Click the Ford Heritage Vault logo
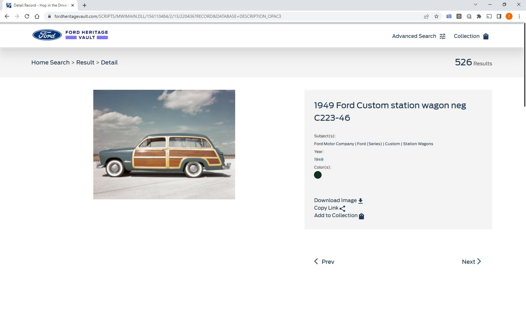Image resolution: width=526 pixels, height=316 pixels. [70, 35]
